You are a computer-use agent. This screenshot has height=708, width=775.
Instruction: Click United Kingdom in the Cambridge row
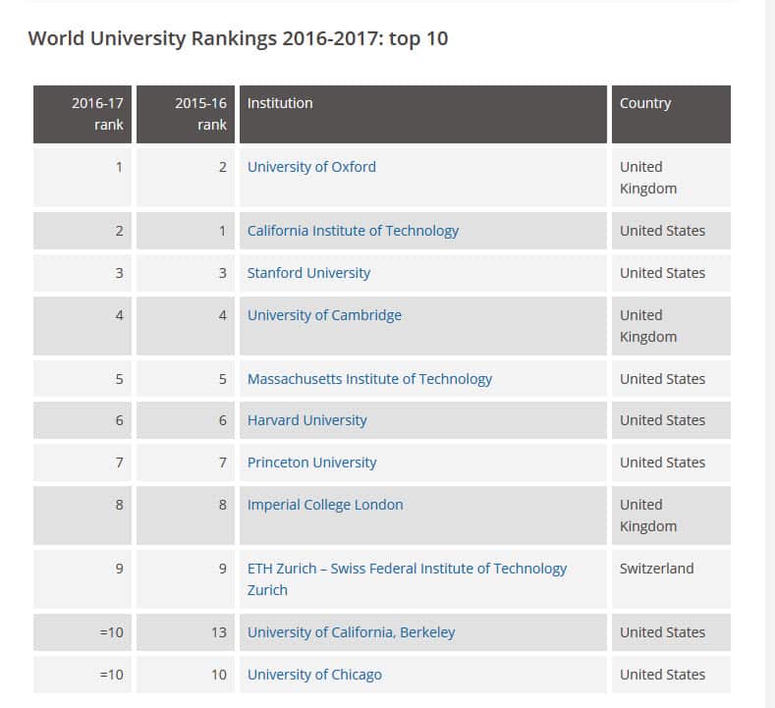648,326
